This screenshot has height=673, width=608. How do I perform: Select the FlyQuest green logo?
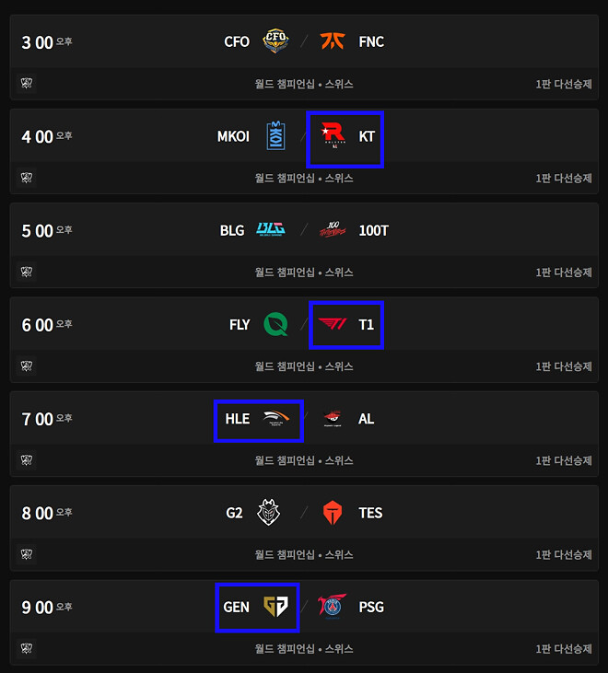[275, 324]
